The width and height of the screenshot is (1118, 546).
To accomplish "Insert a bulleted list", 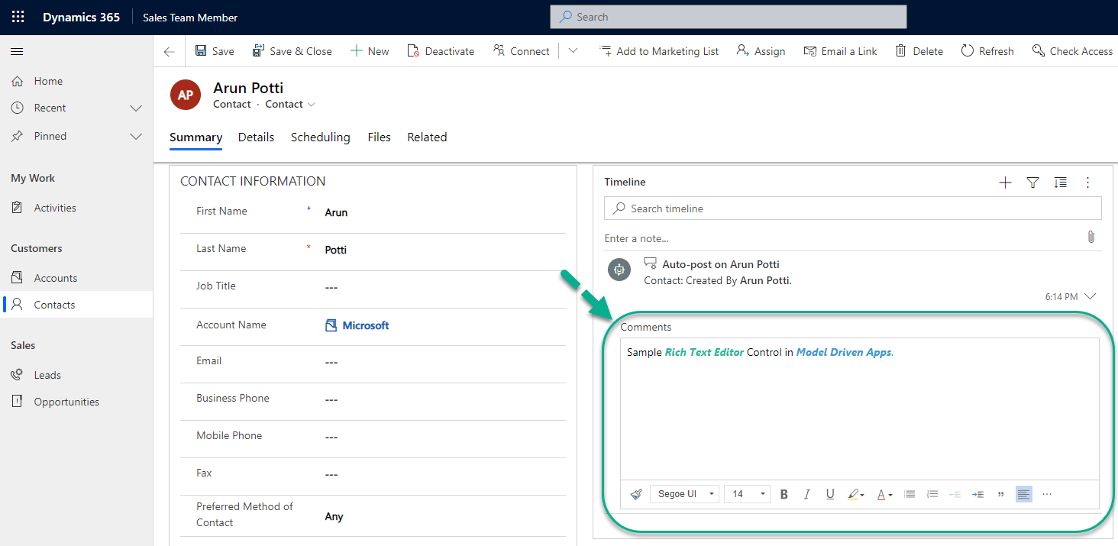I will 910,494.
